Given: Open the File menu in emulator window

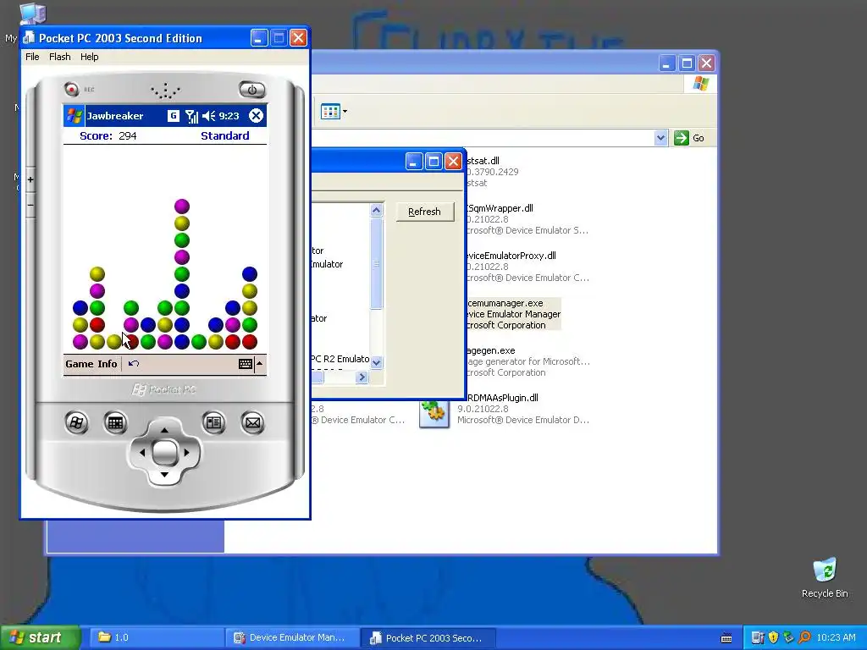Looking at the screenshot, I should point(32,57).
